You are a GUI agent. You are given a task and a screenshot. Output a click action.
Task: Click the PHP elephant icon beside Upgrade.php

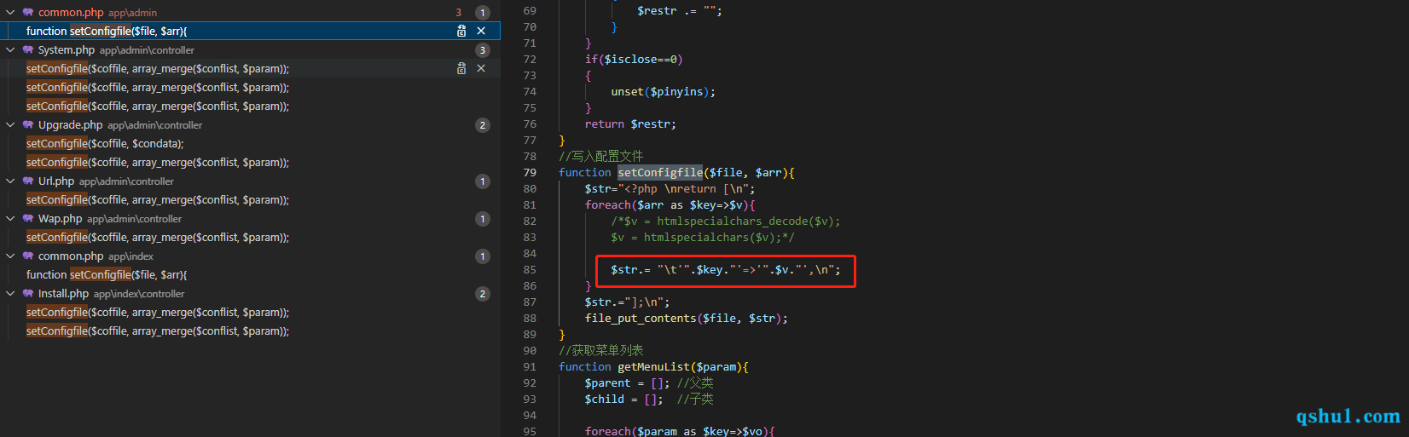coord(28,124)
